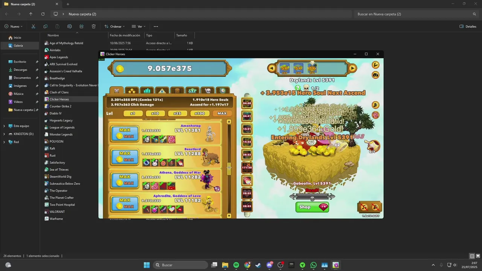This screenshot has width=482, height=271.
Task: Activate the skill with 14:21 cooldown
Action: (x=247, y=129)
